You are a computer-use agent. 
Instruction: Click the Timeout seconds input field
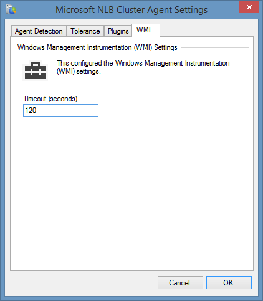(60, 111)
